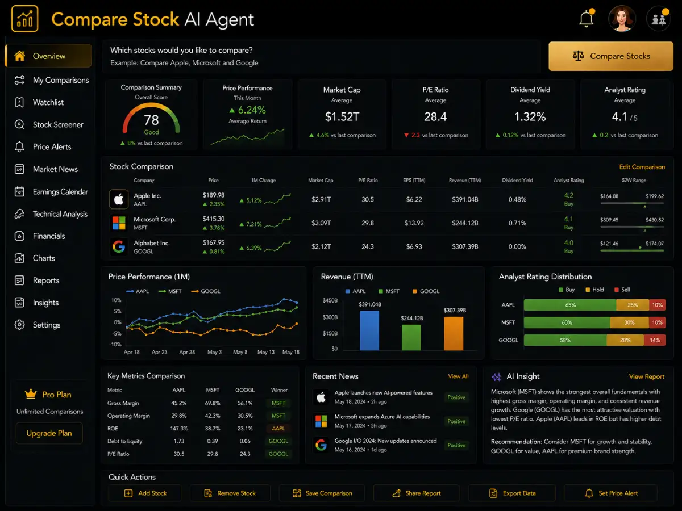The width and height of the screenshot is (682, 511).
Task: Click the Apple logo in Recent News
Action: point(321,397)
